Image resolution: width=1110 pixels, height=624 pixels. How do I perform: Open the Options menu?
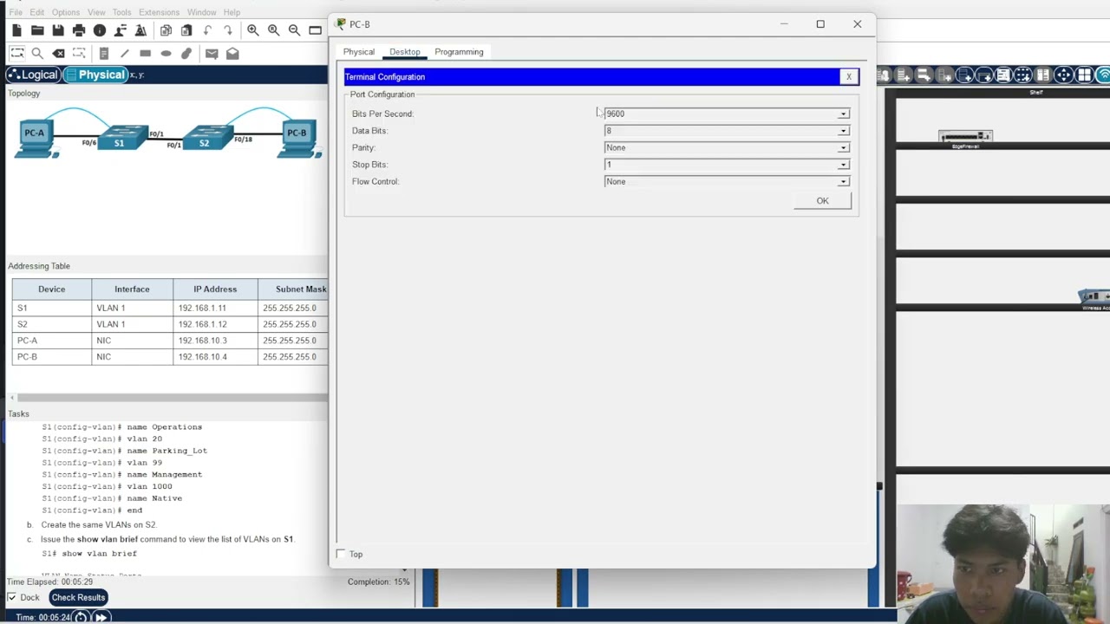[65, 12]
